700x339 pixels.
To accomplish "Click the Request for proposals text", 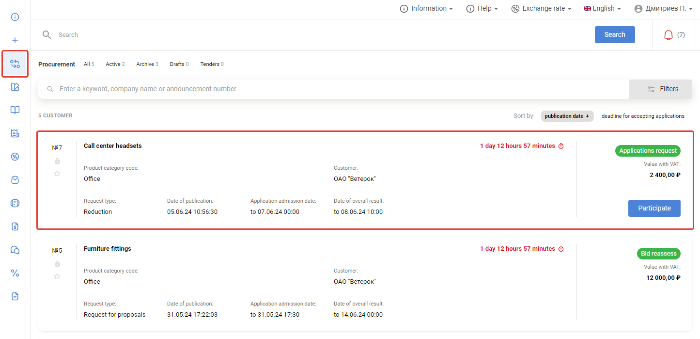I will (x=115, y=315).
